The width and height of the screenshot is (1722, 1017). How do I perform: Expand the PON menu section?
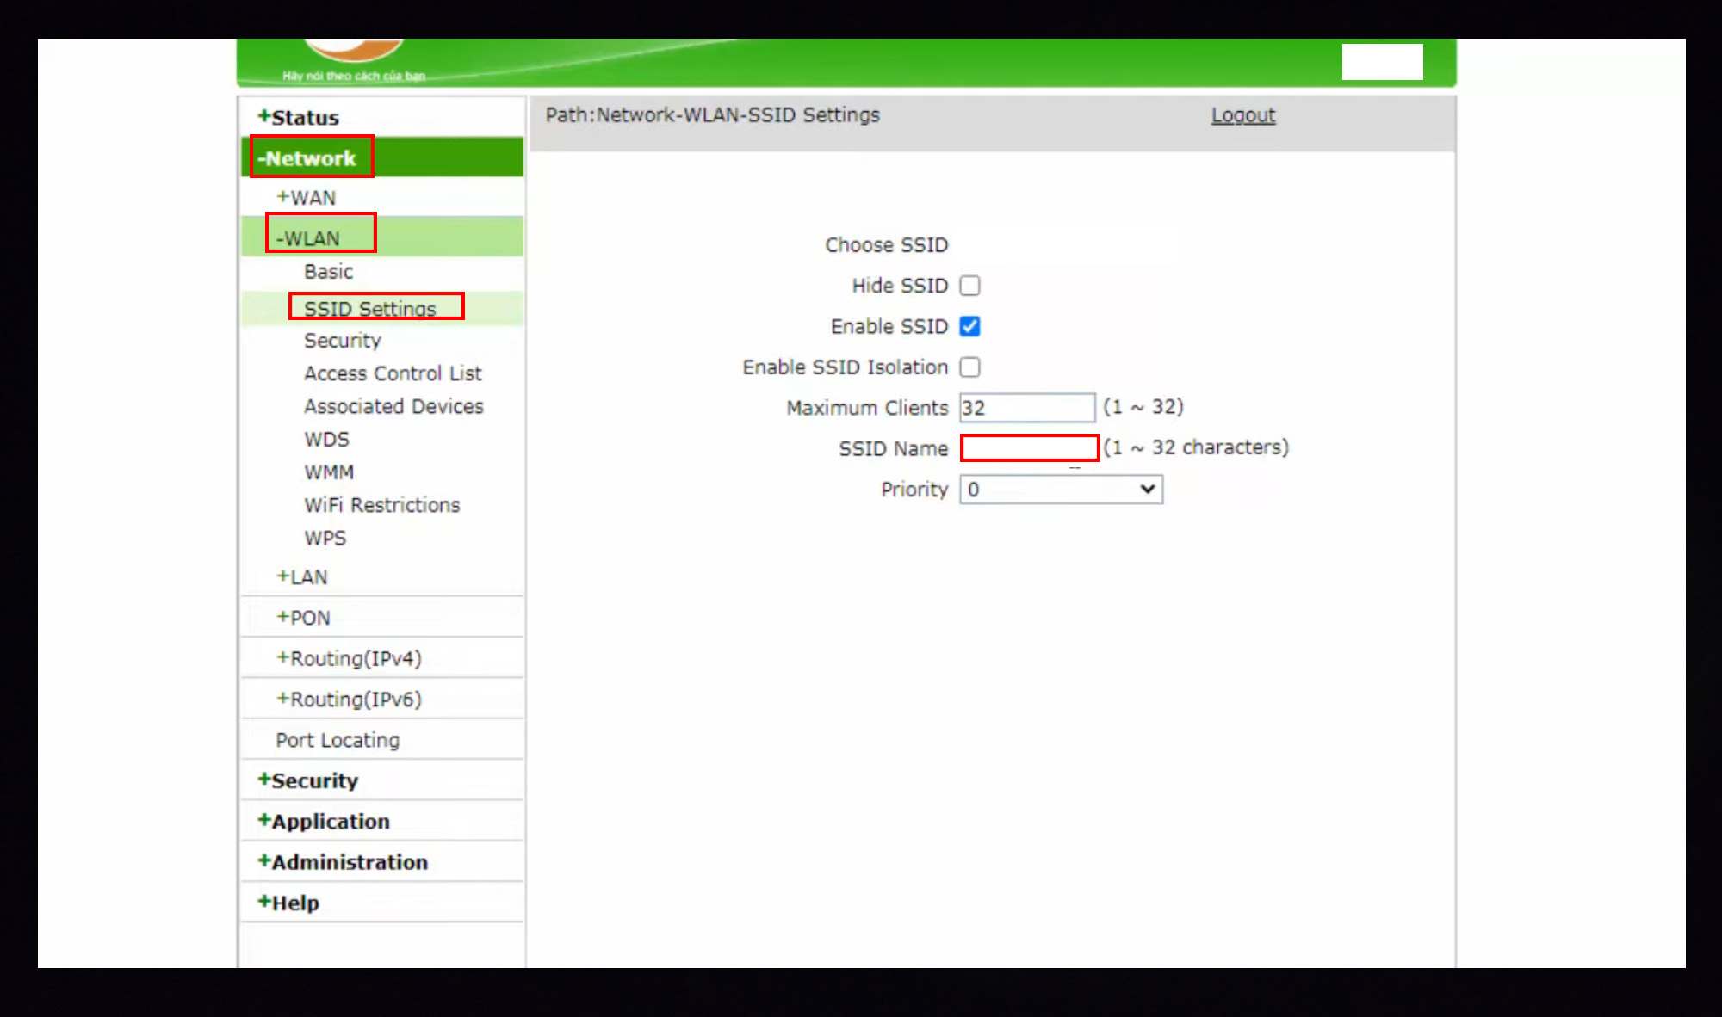click(303, 618)
